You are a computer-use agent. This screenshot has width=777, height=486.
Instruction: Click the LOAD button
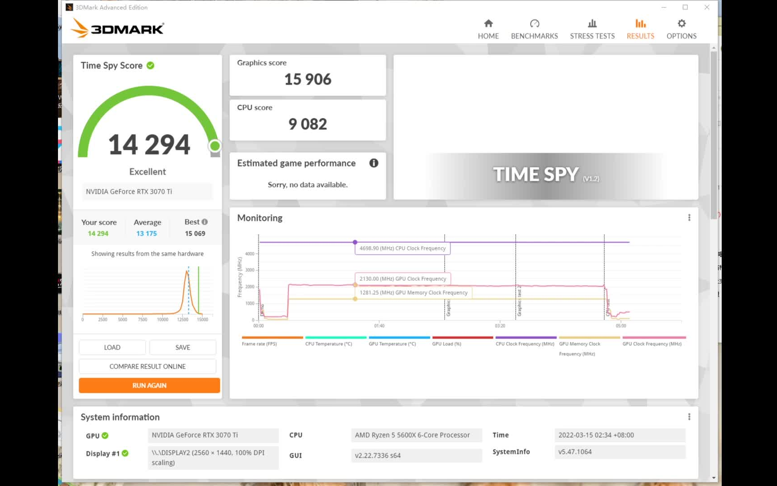[112, 347]
